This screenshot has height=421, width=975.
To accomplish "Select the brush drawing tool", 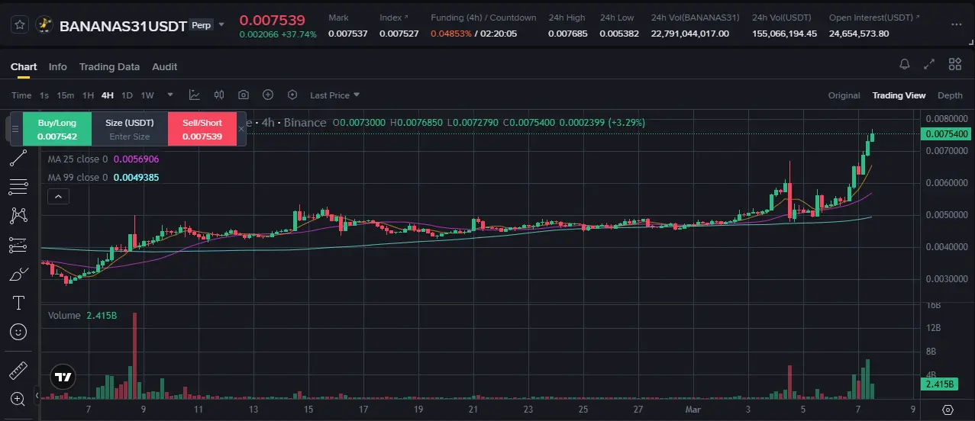I will [x=19, y=274].
